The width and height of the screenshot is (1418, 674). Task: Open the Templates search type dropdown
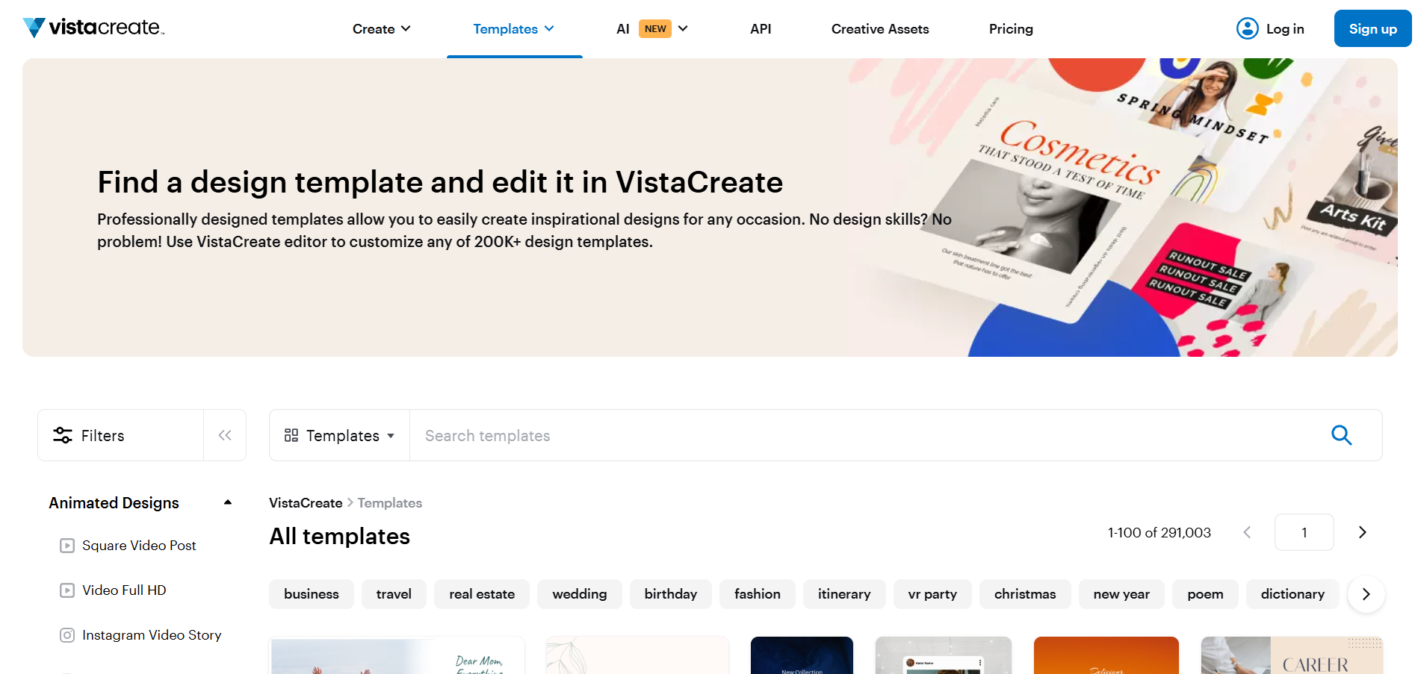point(339,435)
